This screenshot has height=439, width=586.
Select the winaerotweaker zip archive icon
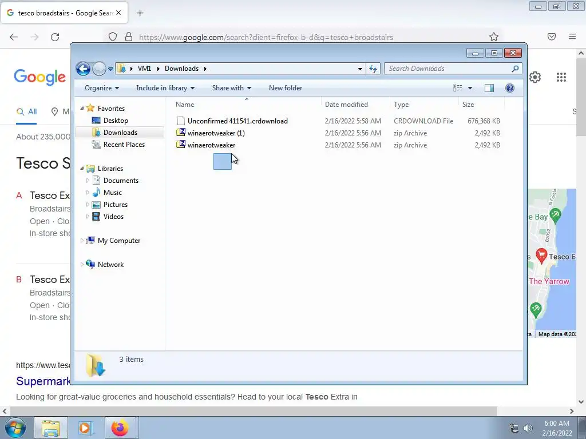click(181, 145)
